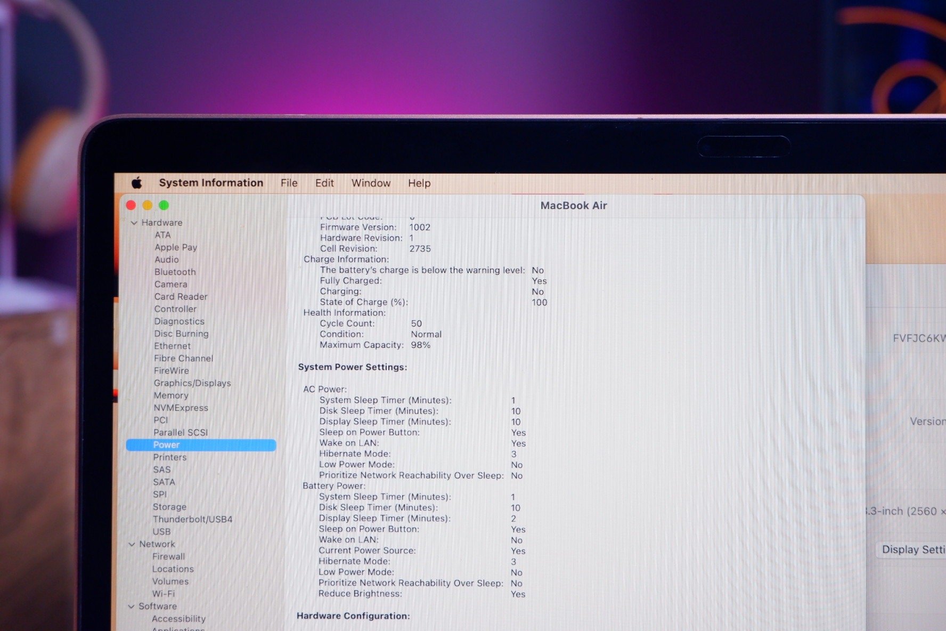
Task: Click the Current Power Source row
Action: pos(422,551)
